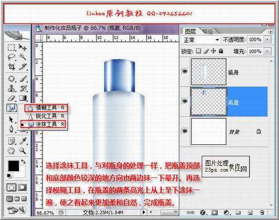Select the Patch healing tool
This screenshot has height=220, width=279.
pyautogui.click(x=11, y=79)
